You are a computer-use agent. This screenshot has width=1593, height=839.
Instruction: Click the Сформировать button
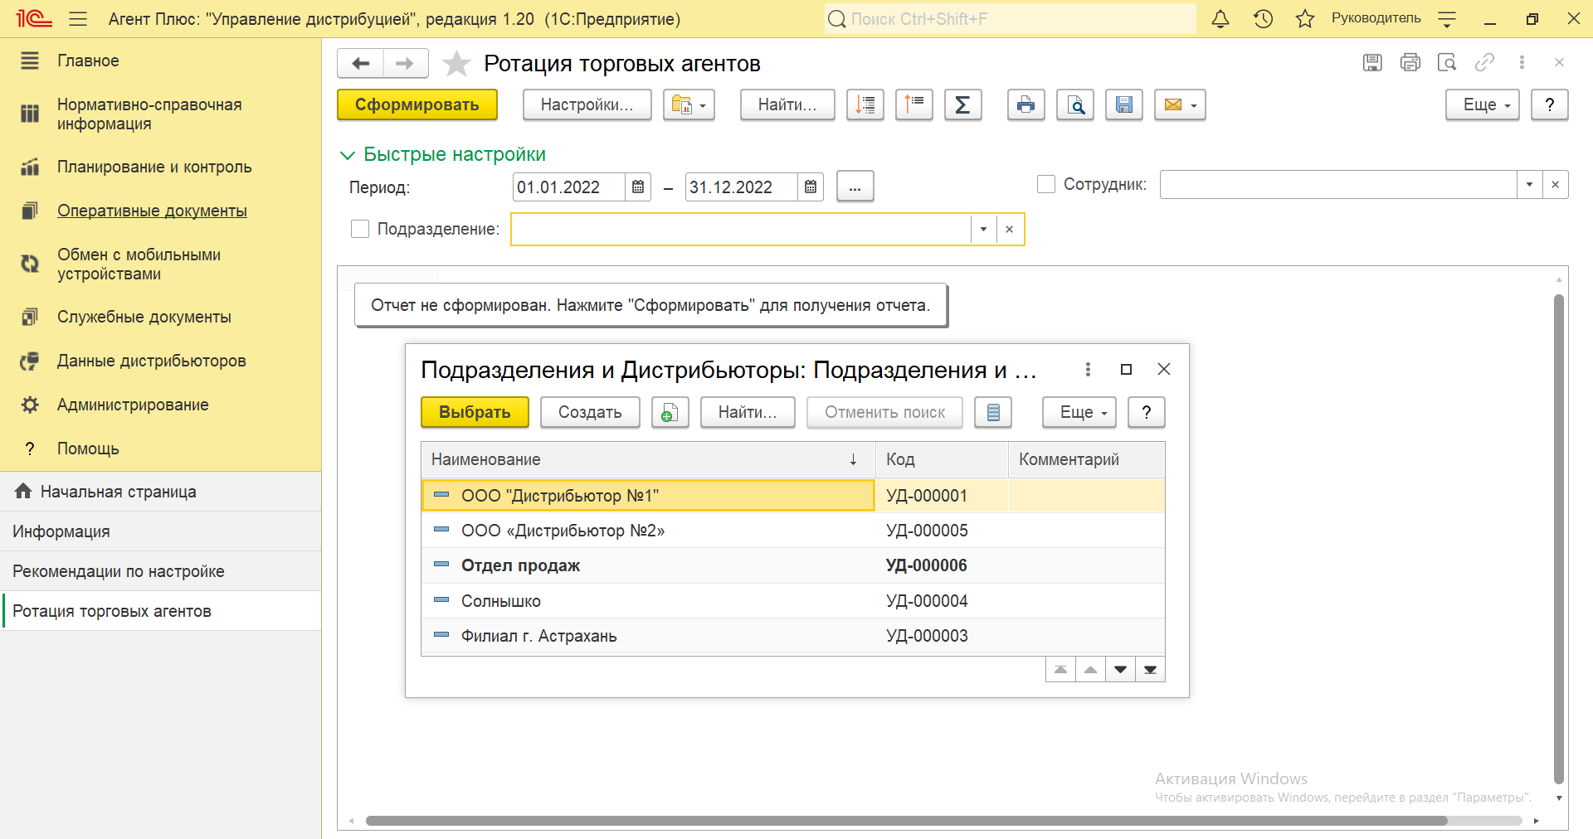pyautogui.click(x=417, y=105)
